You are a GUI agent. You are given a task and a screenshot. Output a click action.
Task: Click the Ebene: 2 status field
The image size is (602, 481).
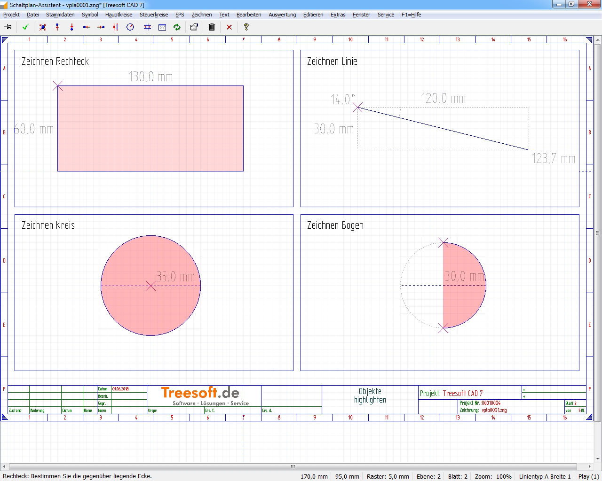pyautogui.click(x=428, y=476)
